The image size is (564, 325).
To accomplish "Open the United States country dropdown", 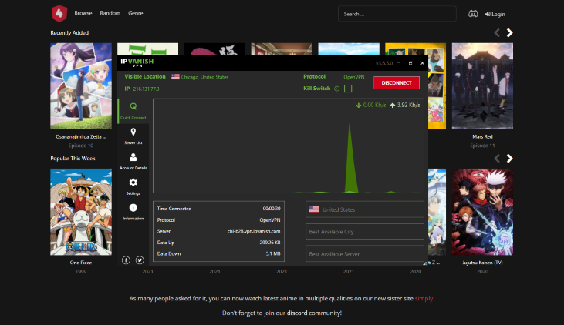I will pos(365,209).
